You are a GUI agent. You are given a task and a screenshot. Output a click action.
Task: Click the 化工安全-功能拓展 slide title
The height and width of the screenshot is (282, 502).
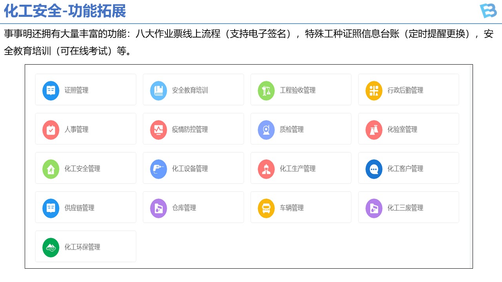65,11
